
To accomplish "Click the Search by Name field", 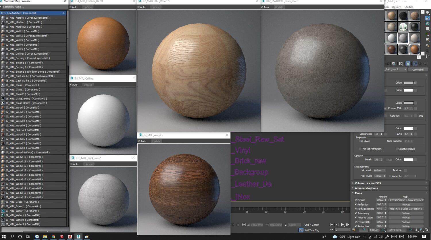I will [x=34, y=7].
